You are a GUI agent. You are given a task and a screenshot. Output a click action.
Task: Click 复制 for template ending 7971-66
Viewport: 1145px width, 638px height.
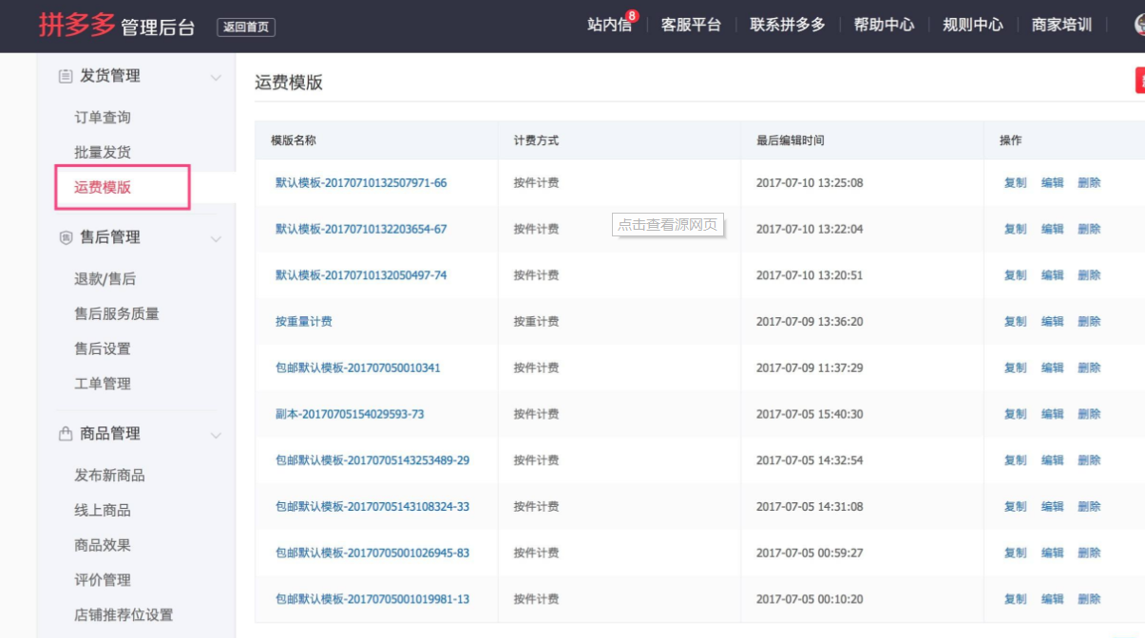coord(1016,182)
